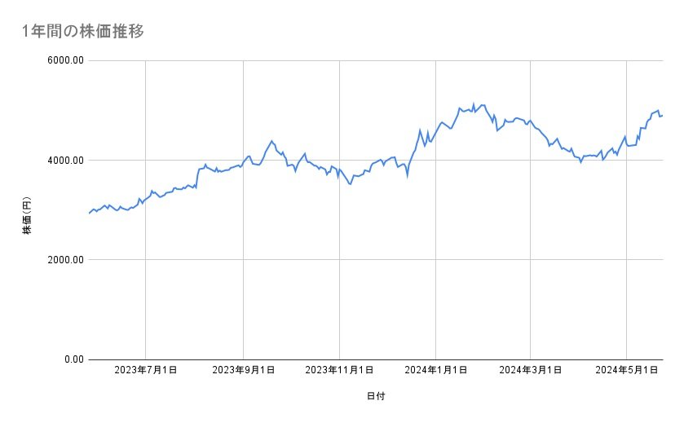684x423 pixels.
Task: Click the line where it crosses the 2023年9月1日 gridline
Action: pos(243,162)
